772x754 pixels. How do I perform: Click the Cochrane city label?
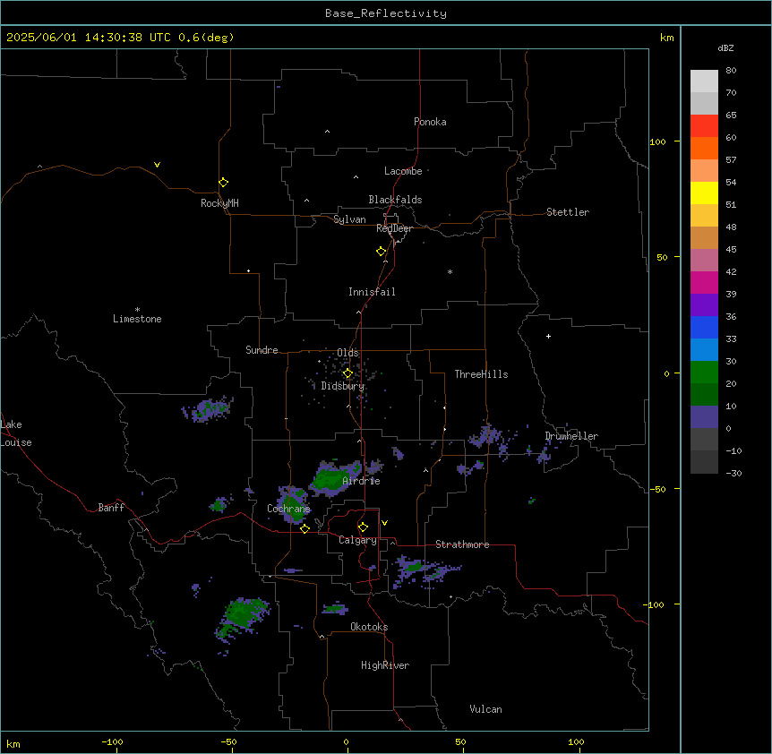point(288,509)
